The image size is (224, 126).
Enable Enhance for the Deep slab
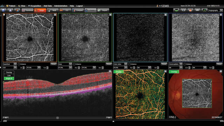[74, 64]
